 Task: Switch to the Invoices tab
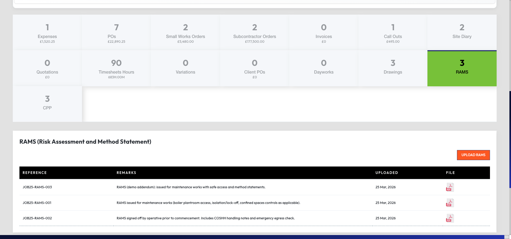coord(323,32)
